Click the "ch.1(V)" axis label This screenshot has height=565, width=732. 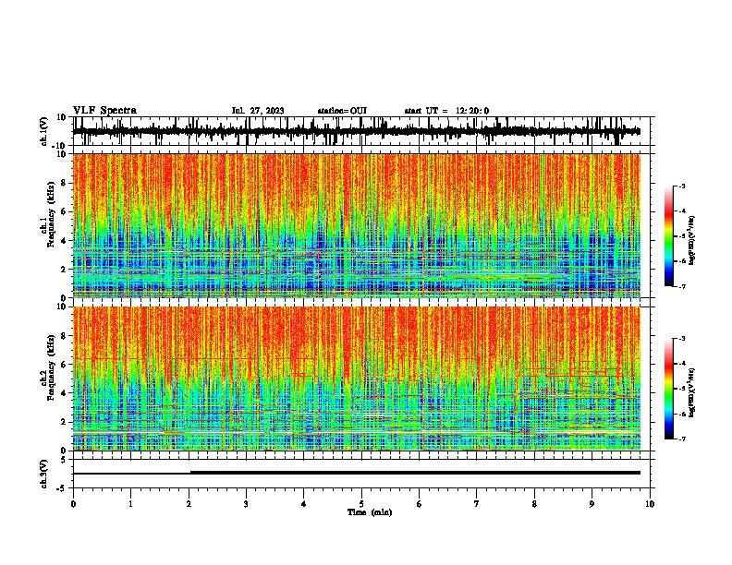44,131
